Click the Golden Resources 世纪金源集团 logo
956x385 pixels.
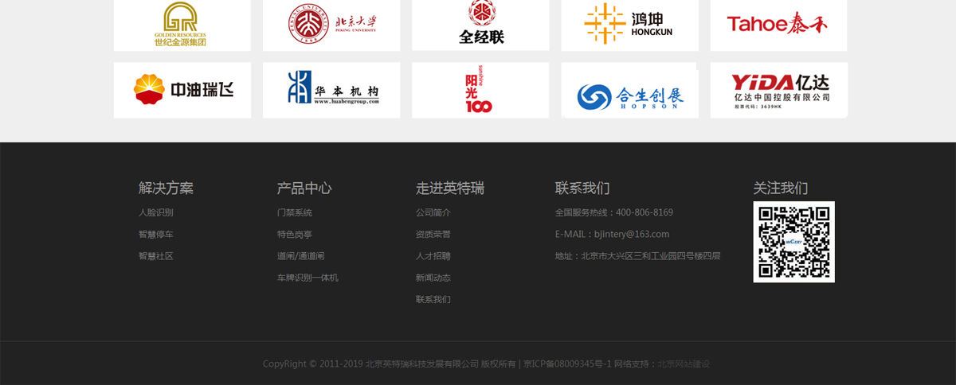pos(182,25)
